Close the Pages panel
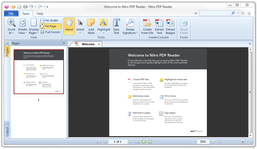This screenshot has height=149, width=257. [x=64, y=43]
